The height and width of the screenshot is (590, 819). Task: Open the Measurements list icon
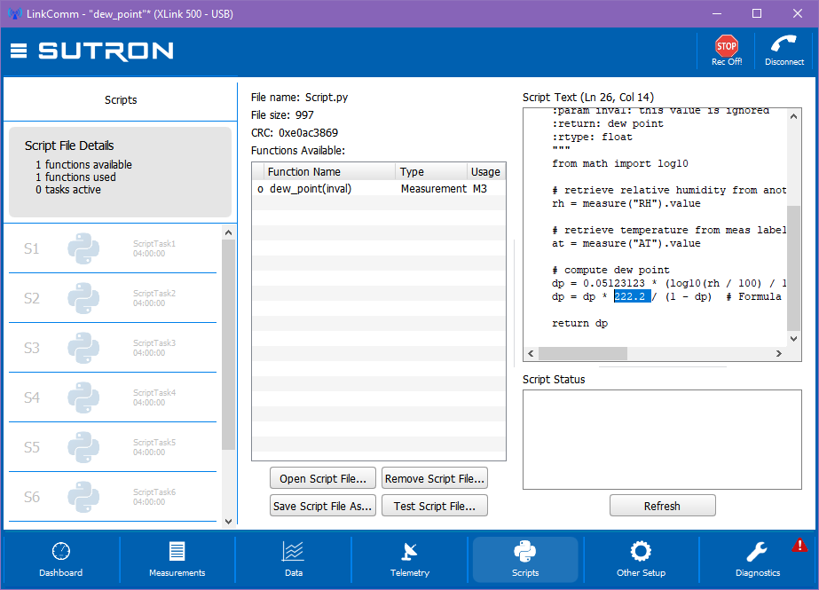coord(177,551)
